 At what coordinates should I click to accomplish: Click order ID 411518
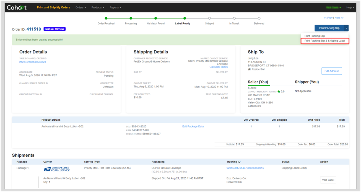(34, 29)
